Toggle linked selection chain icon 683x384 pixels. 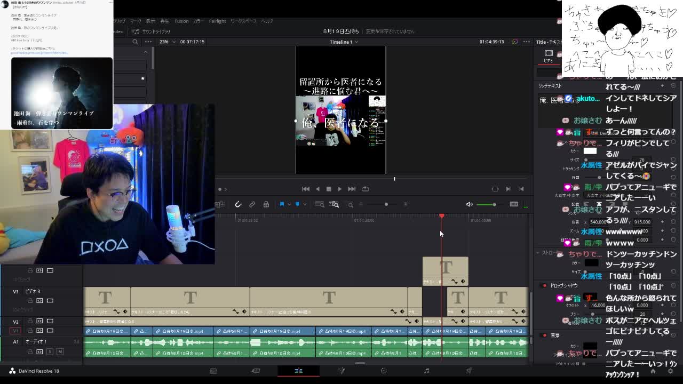click(252, 204)
